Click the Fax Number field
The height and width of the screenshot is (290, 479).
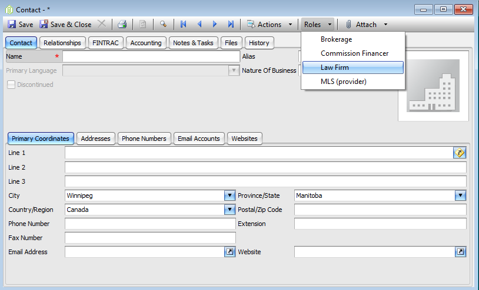pyautogui.click(x=150, y=238)
